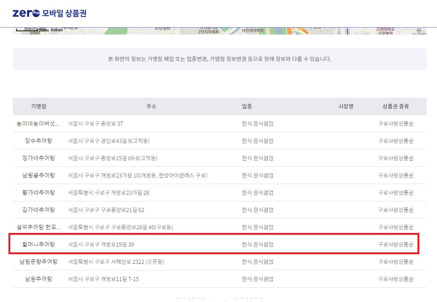Open the 설악추어탕 한모... merchant entry

coord(39,227)
